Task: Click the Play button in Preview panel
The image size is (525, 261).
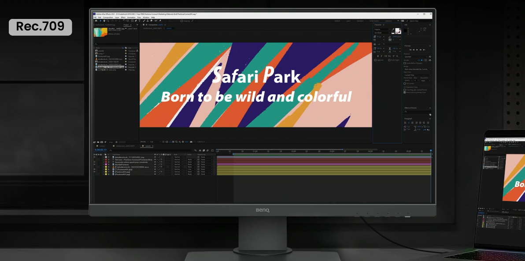Action: tap(417, 50)
